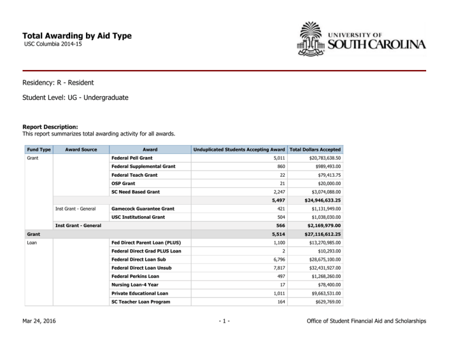
Task: Click the University of South Carolina logo
Action: [361, 39]
